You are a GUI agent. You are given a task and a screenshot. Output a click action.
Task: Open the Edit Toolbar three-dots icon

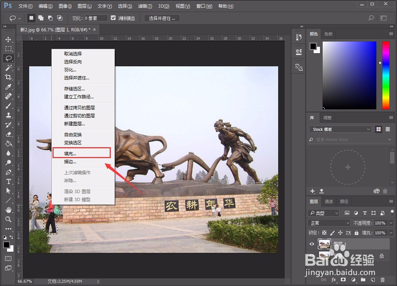(x=8, y=228)
